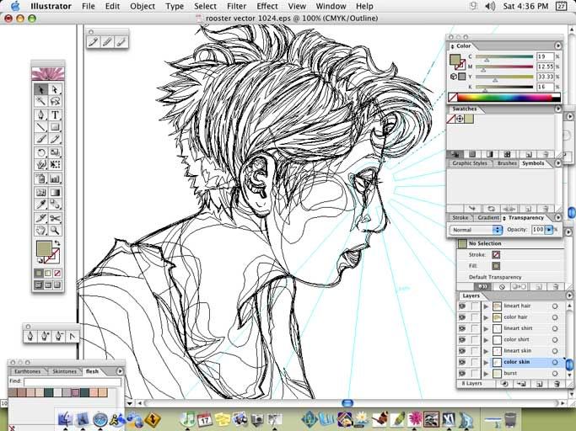Switch to the Skintones swatch tab
The height and width of the screenshot is (431, 576).
[64, 371]
